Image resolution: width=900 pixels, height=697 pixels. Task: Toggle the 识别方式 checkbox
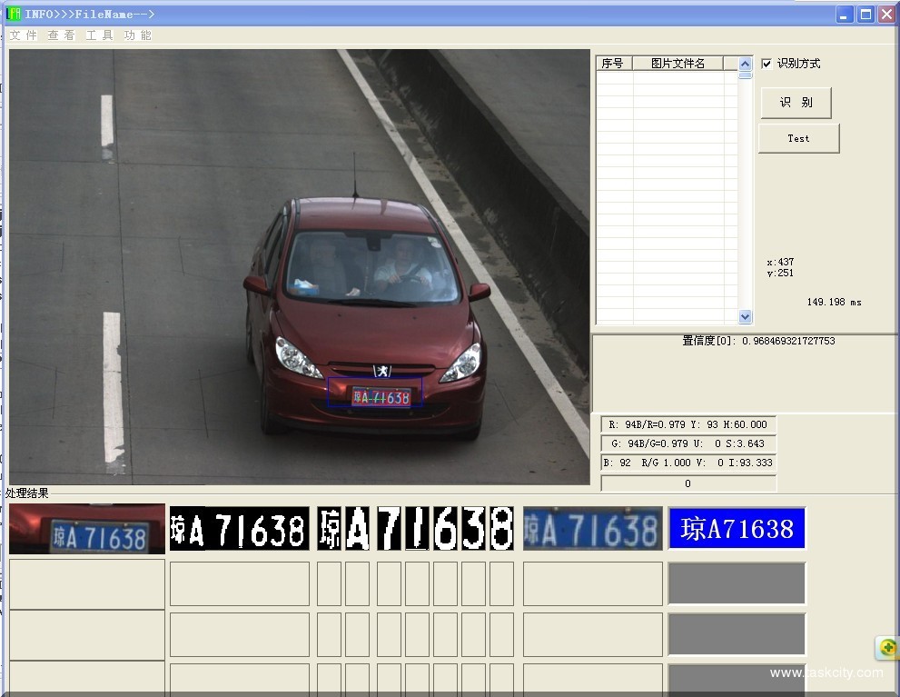766,64
